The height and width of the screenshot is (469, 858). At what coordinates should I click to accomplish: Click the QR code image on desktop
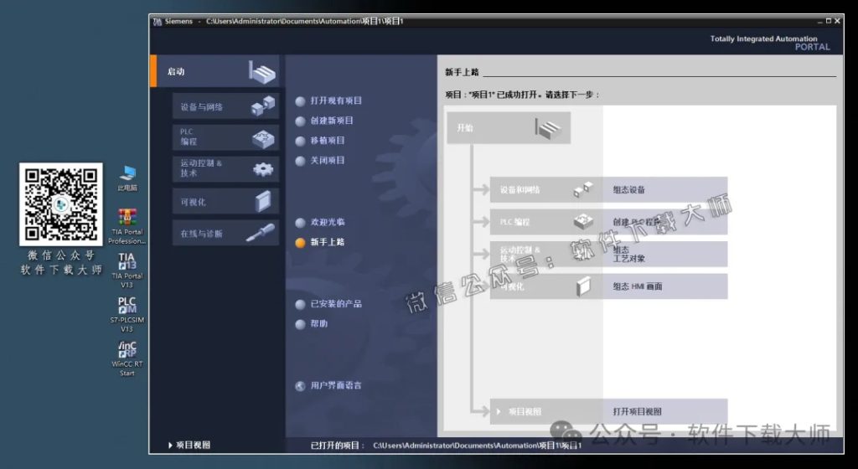[x=60, y=204]
